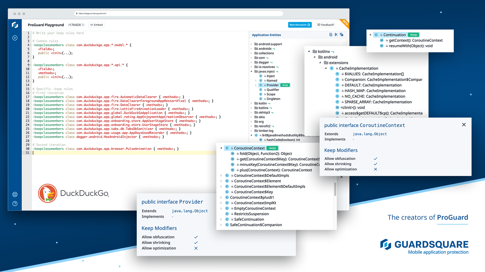Click the timber.log folder icon
Image resolution: width=485 pixels, height=272 pixels.
pyautogui.click(x=256, y=131)
